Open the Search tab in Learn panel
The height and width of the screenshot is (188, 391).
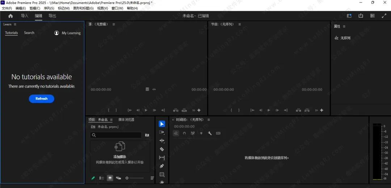coord(29,32)
